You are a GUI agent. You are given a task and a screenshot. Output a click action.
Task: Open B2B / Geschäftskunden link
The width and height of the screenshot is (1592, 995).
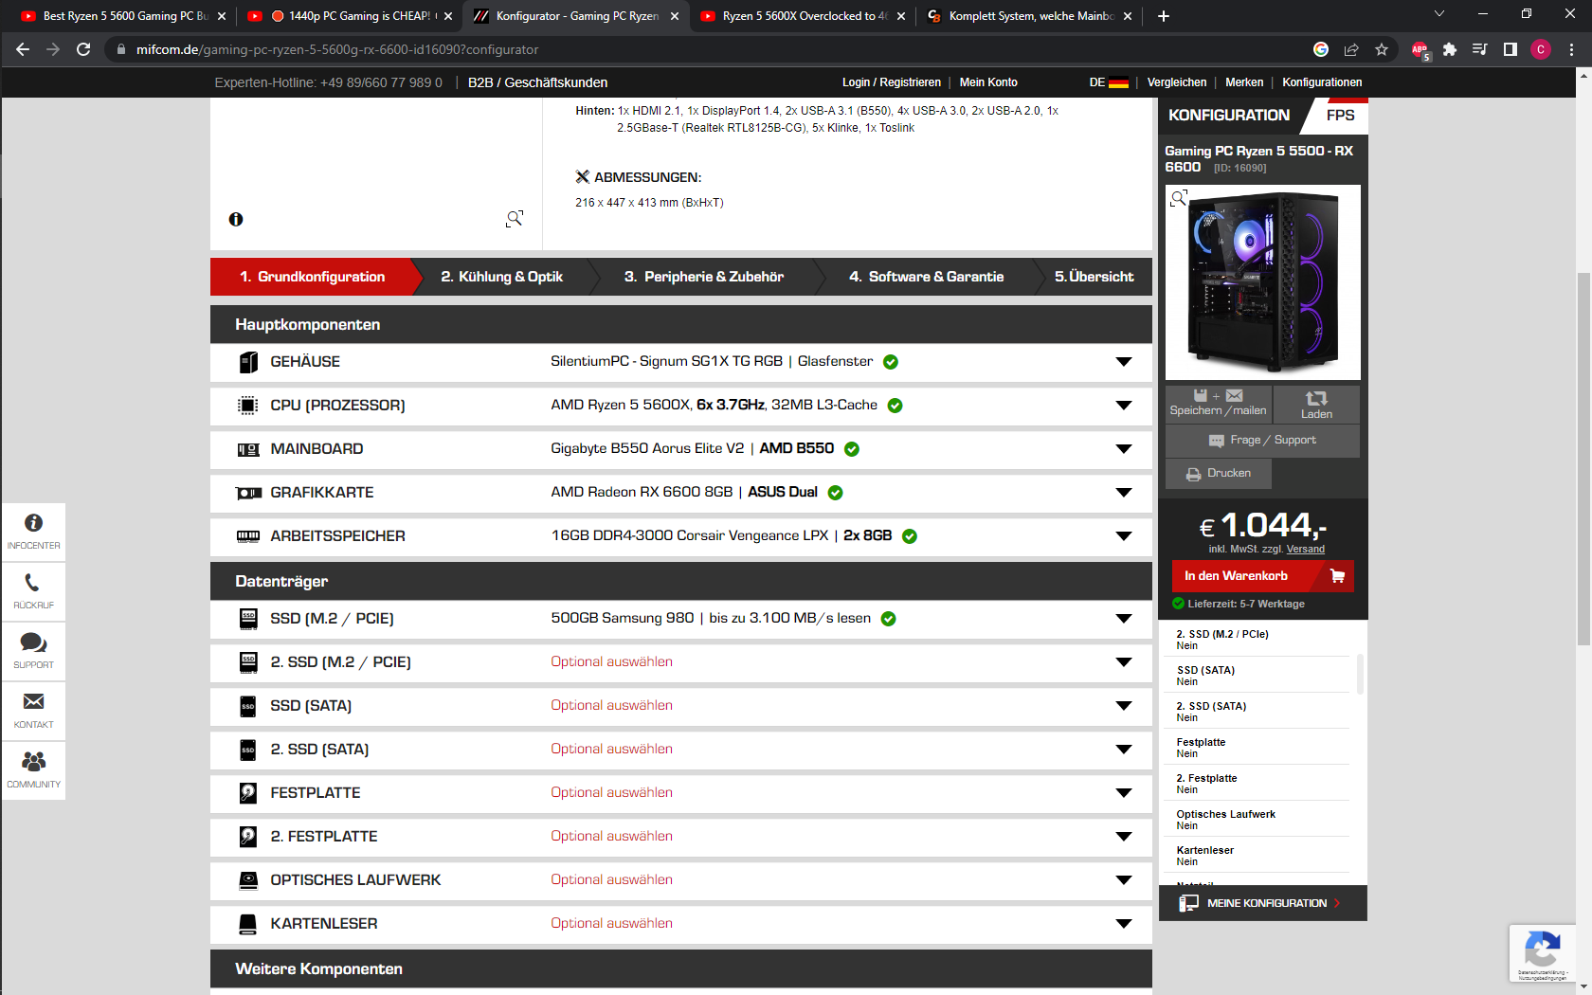tap(537, 82)
